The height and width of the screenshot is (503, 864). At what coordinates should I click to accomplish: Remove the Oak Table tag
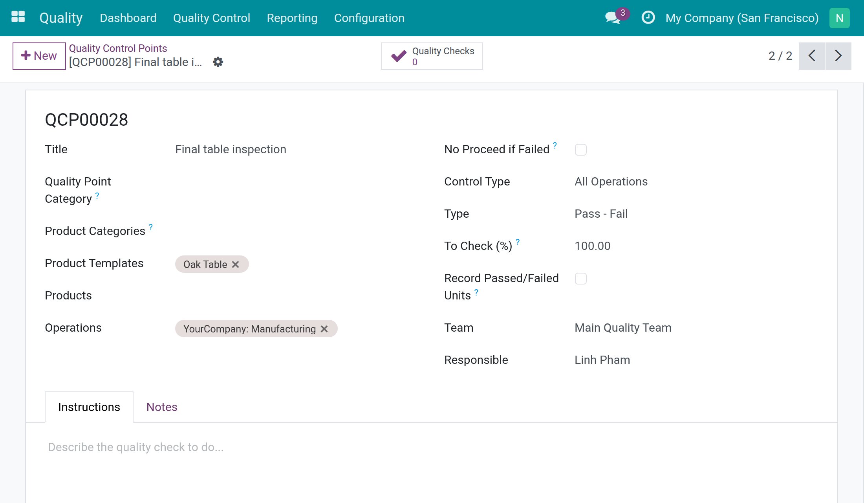(x=236, y=264)
